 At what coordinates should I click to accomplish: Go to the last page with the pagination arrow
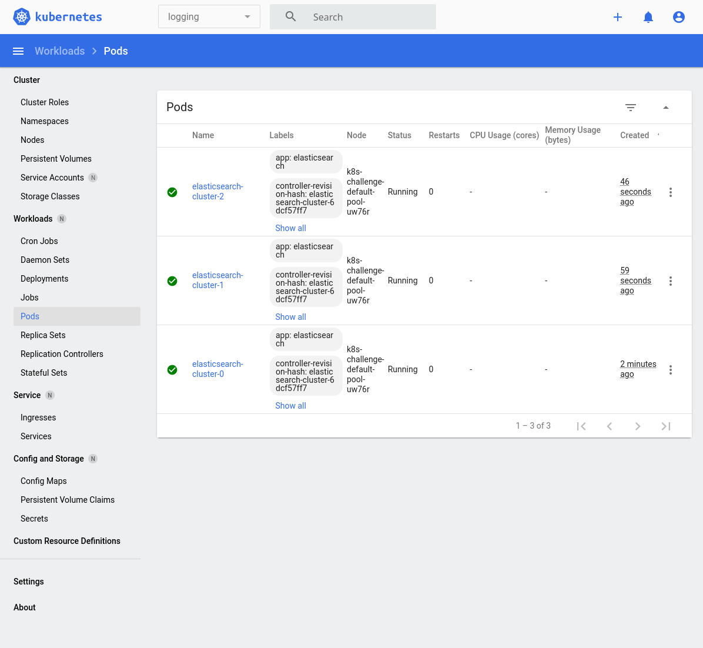[665, 426]
